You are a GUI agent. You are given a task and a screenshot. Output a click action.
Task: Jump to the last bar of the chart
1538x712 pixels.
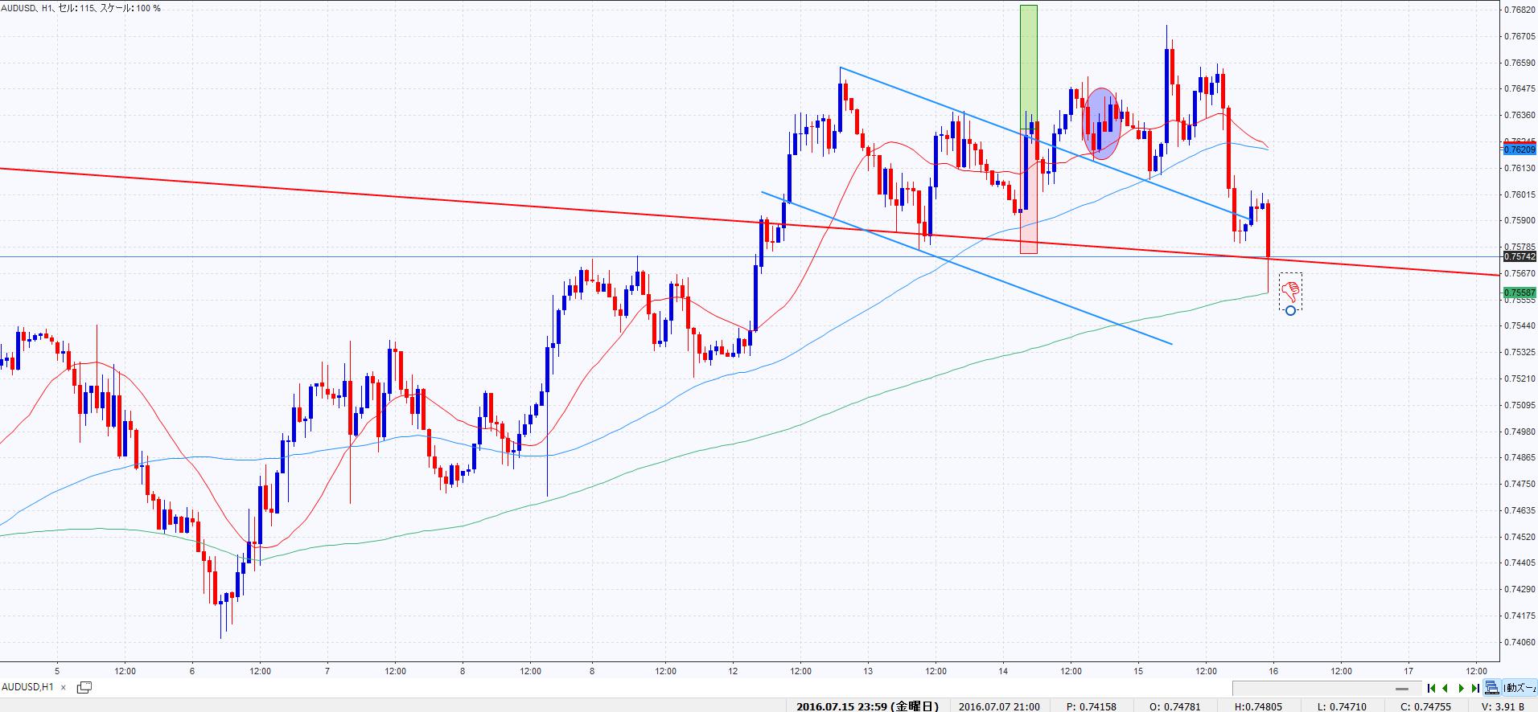pos(1475,688)
